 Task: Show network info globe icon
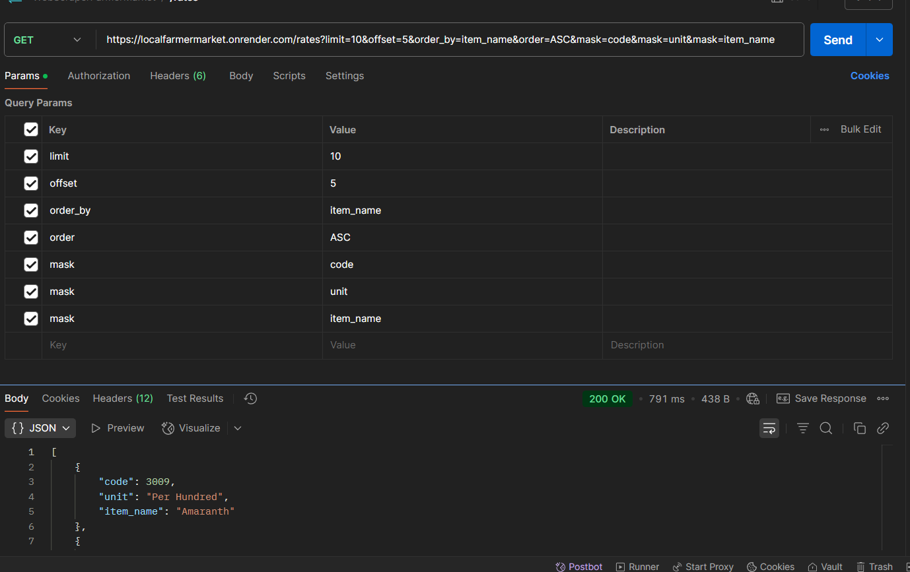pos(753,398)
